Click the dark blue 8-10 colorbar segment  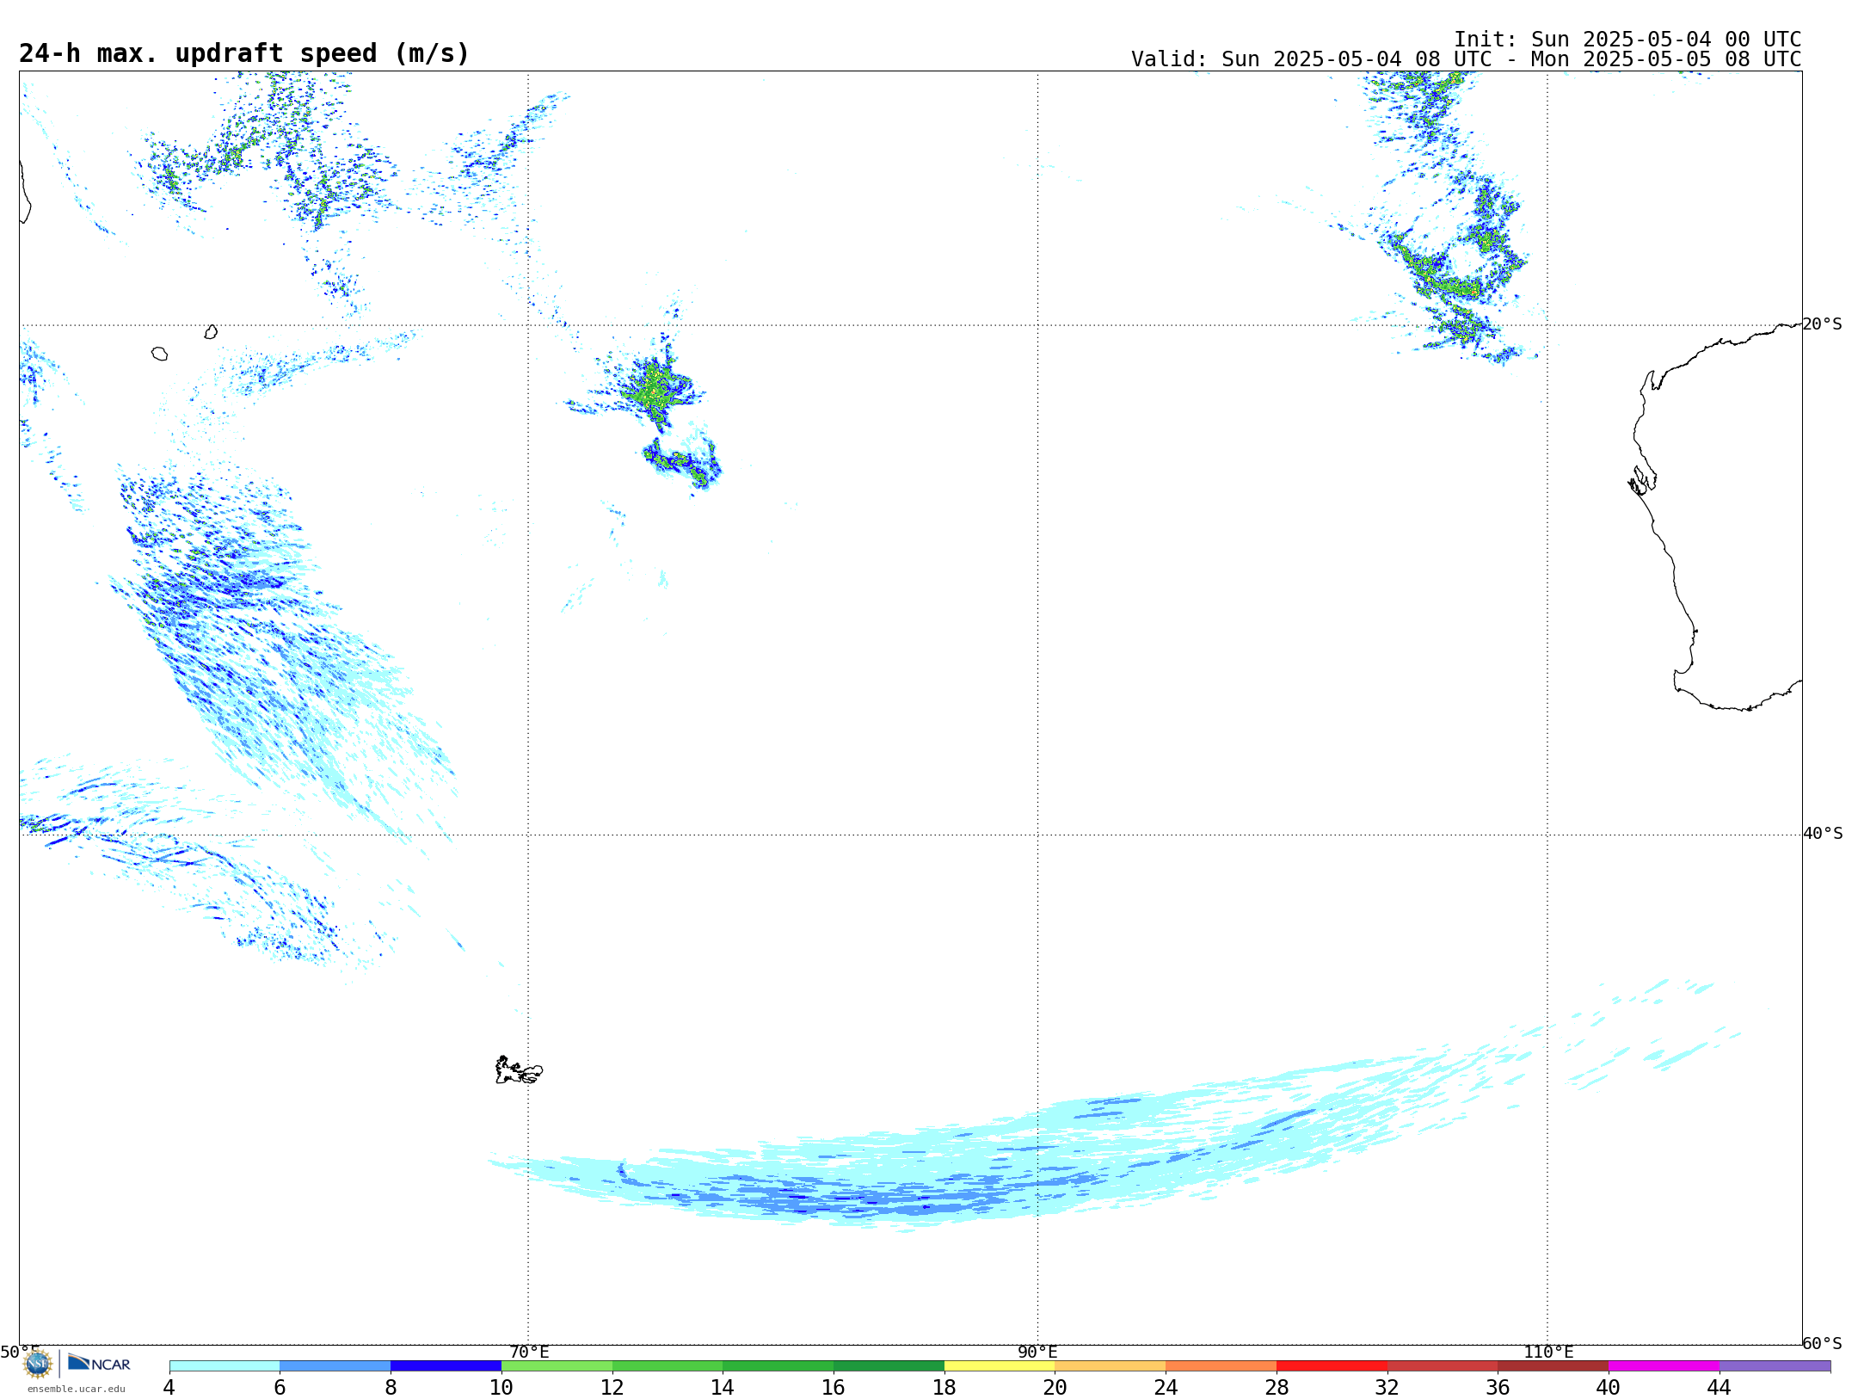(446, 1365)
